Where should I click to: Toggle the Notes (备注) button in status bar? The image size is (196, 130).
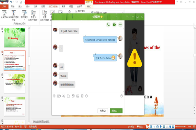point(131,127)
